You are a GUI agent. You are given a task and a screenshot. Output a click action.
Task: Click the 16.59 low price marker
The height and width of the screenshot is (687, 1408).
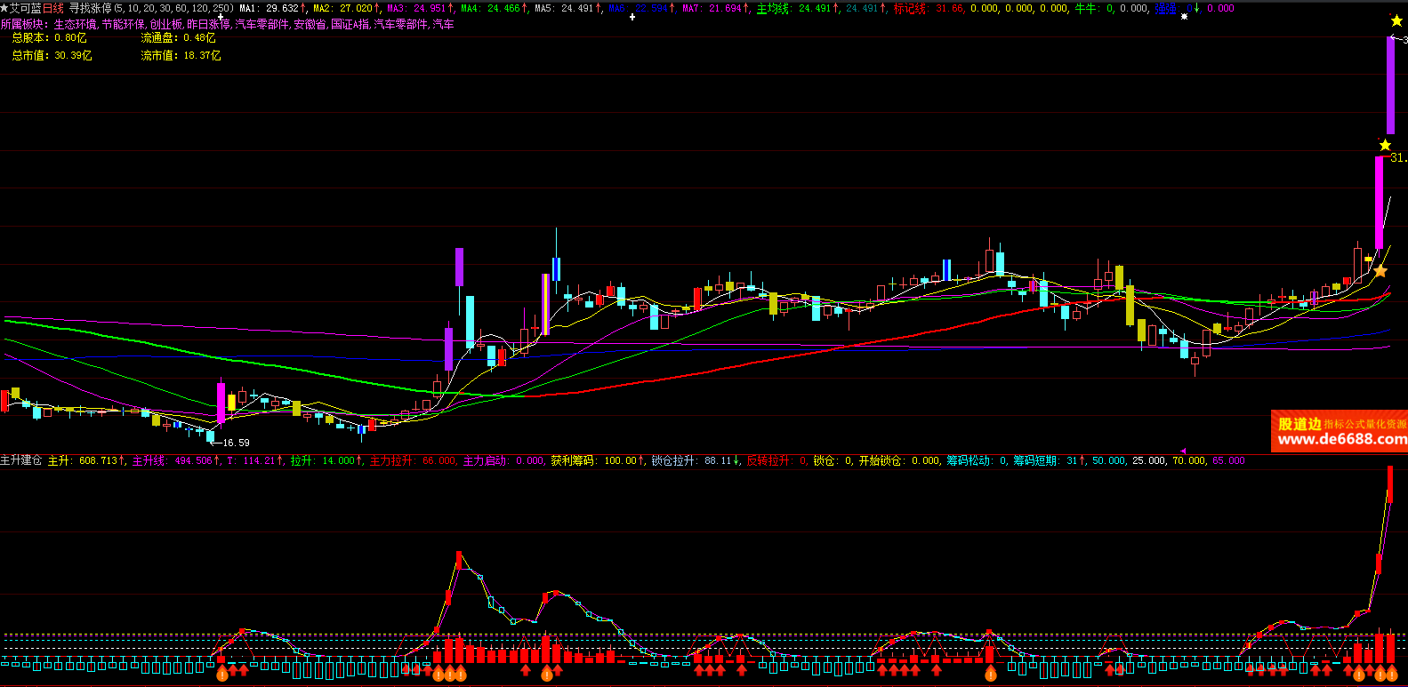coord(235,443)
